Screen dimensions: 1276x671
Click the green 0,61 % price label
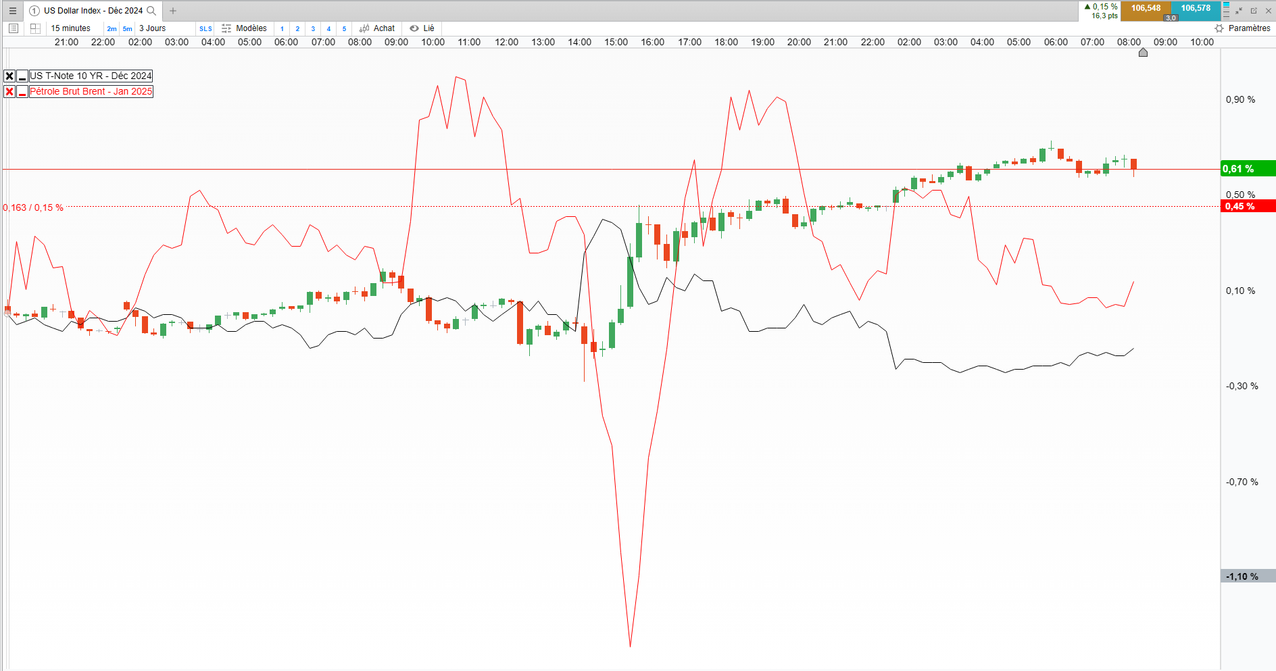coord(1248,169)
